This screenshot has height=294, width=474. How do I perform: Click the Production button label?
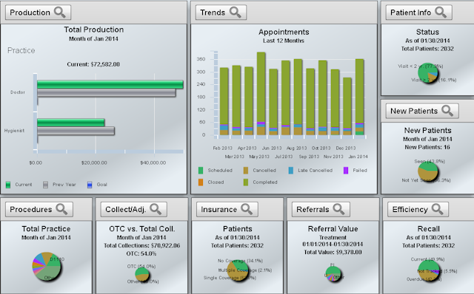click(30, 13)
